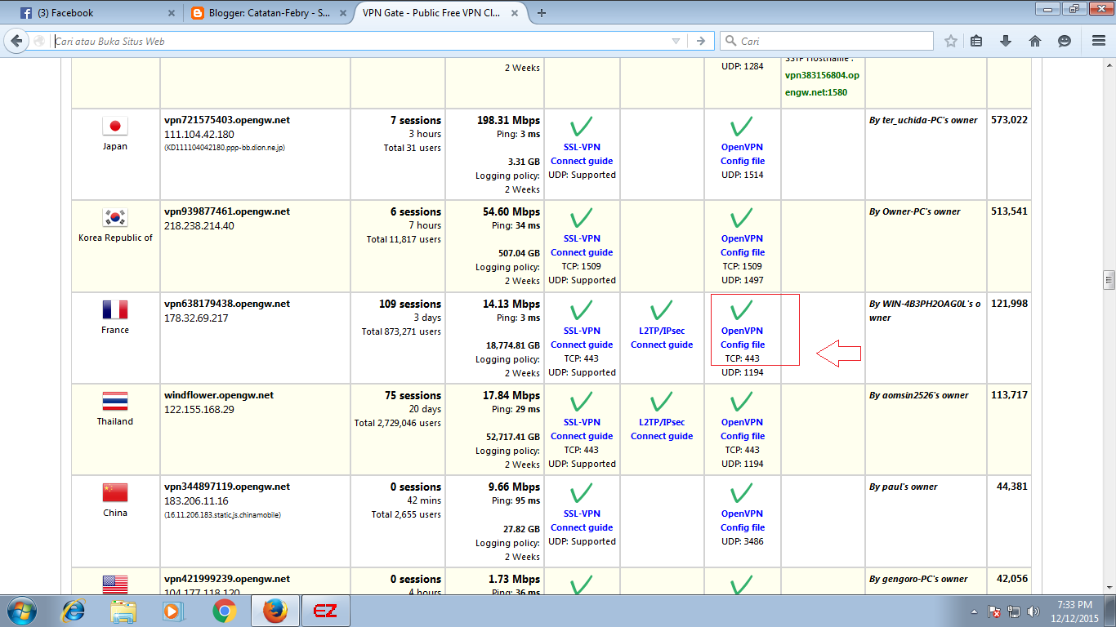The height and width of the screenshot is (627, 1116).
Task: Open the Windows Start menu
Action: [x=22, y=611]
